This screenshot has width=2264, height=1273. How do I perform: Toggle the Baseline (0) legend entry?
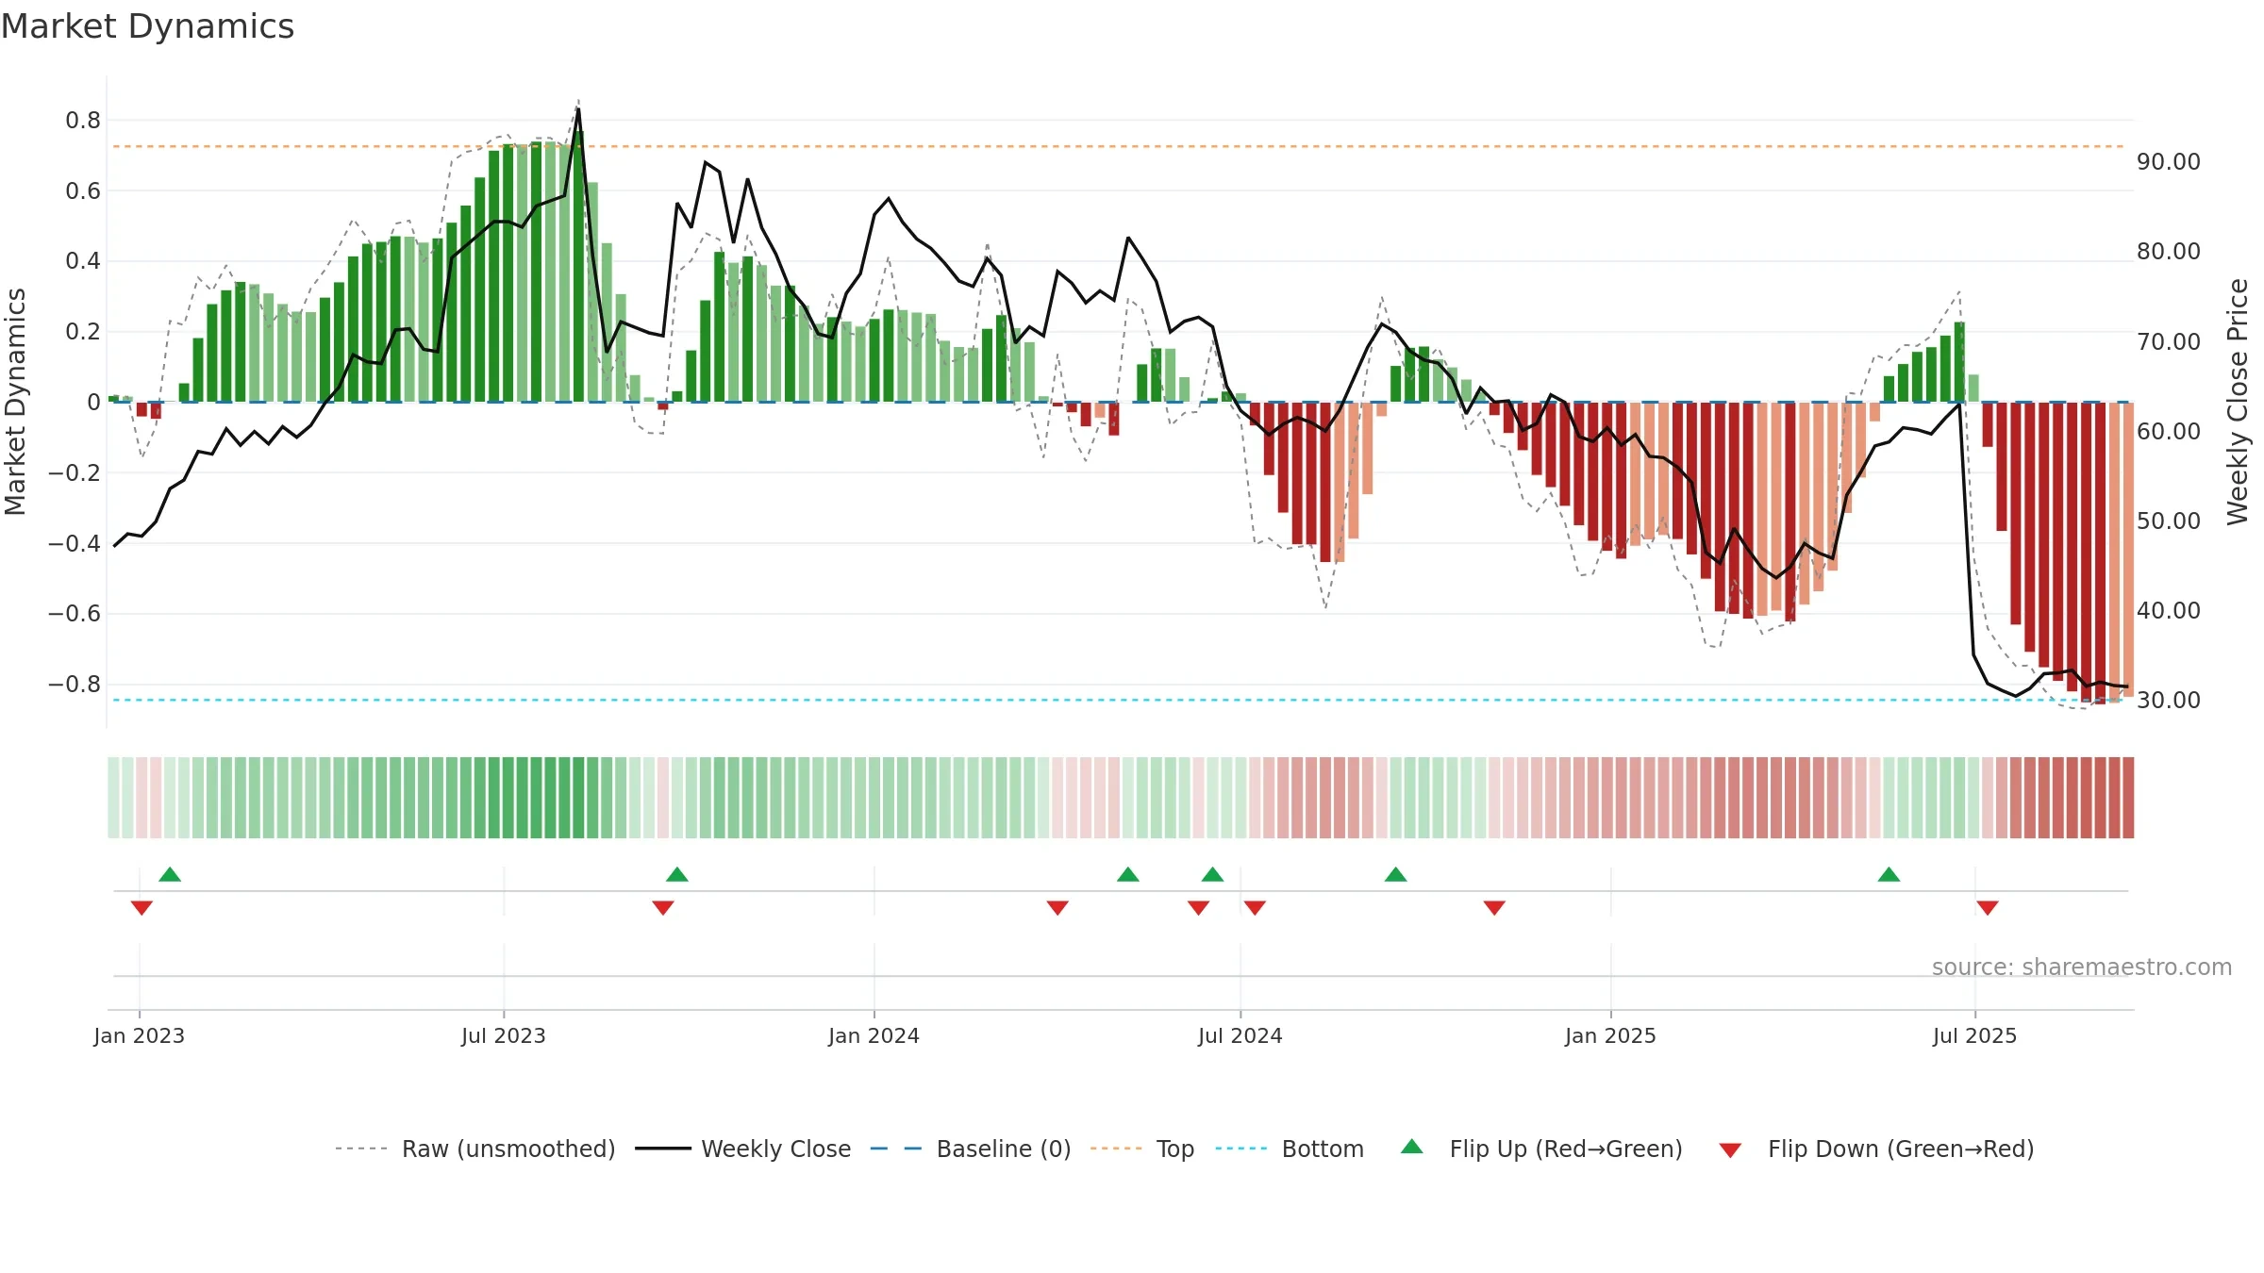click(x=971, y=1149)
